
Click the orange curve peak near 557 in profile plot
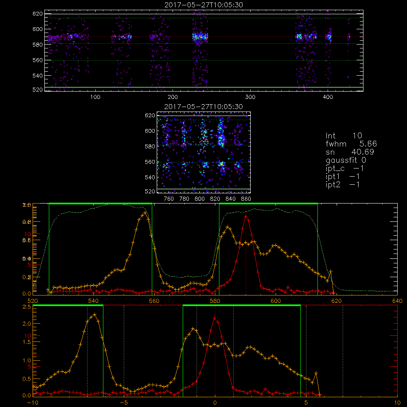tap(145, 212)
